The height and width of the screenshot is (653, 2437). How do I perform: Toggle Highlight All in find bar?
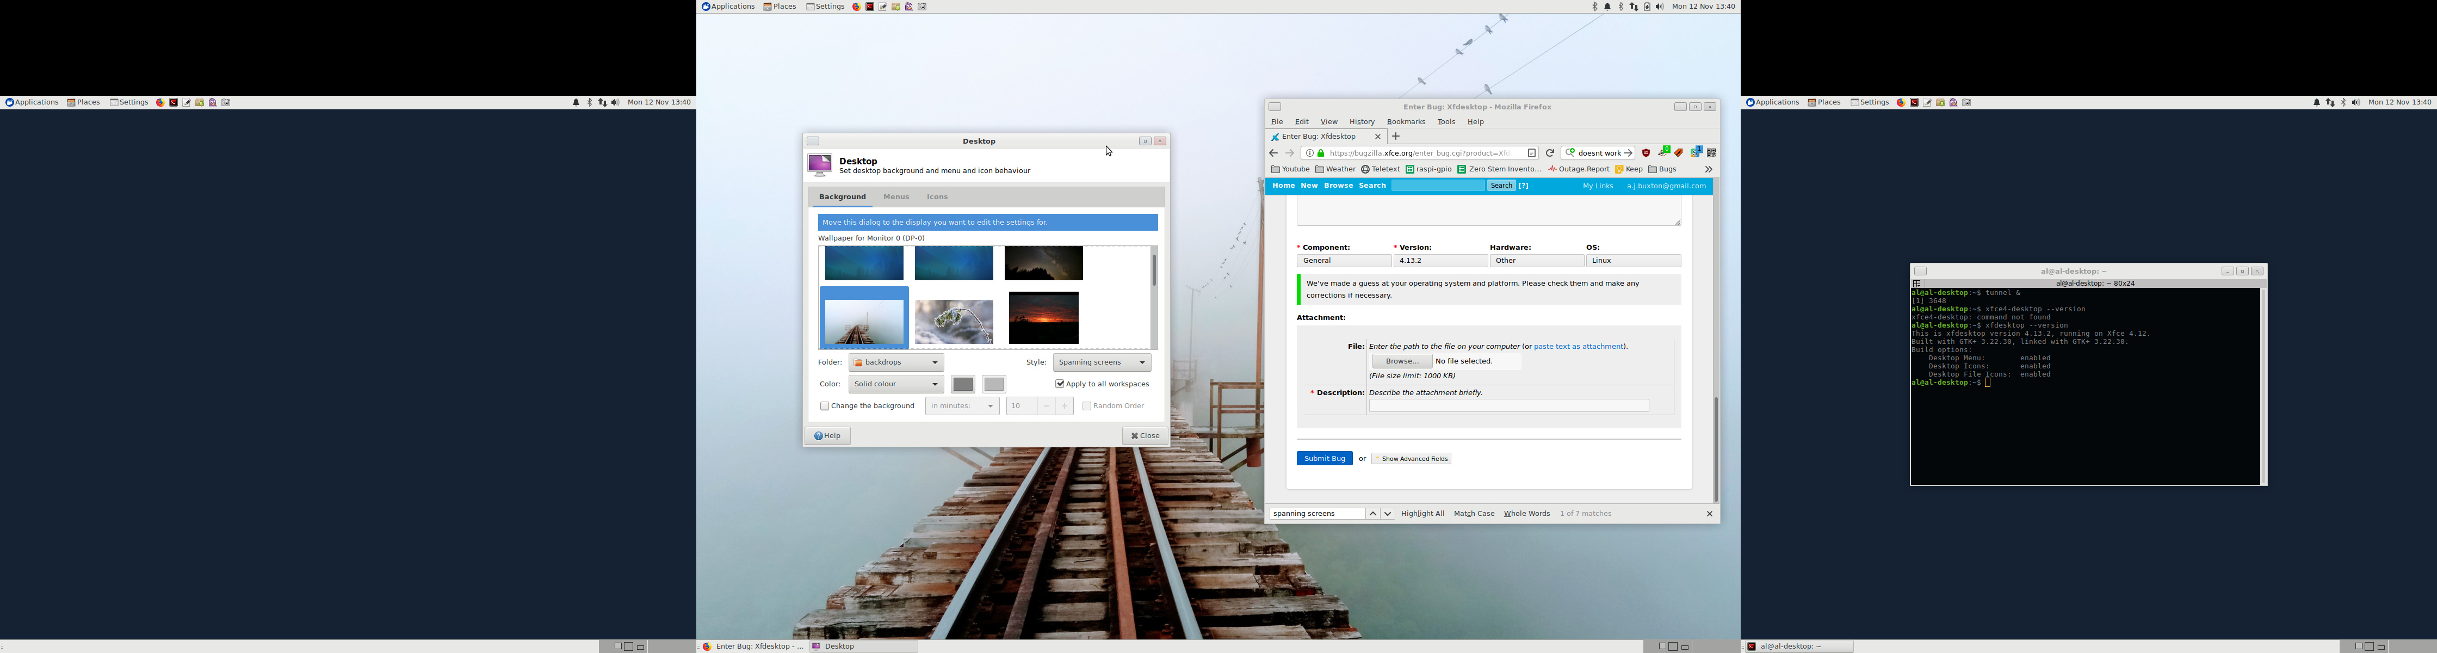1422,514
